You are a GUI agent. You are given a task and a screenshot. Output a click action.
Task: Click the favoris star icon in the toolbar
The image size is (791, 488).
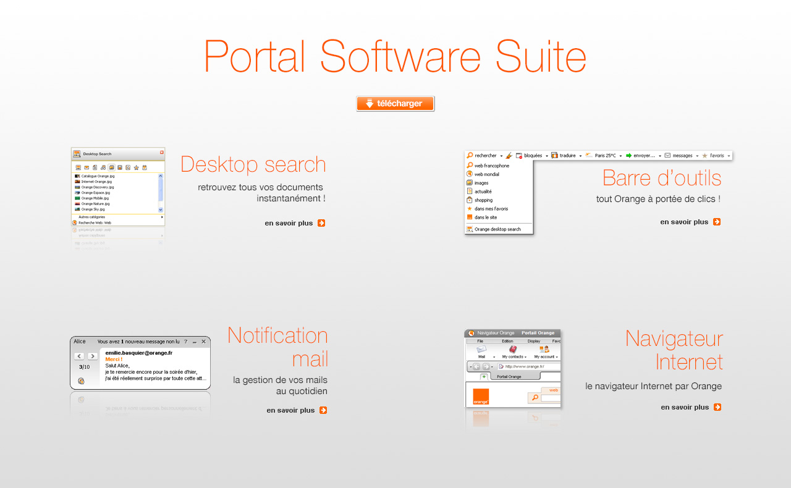pos(704,156)
